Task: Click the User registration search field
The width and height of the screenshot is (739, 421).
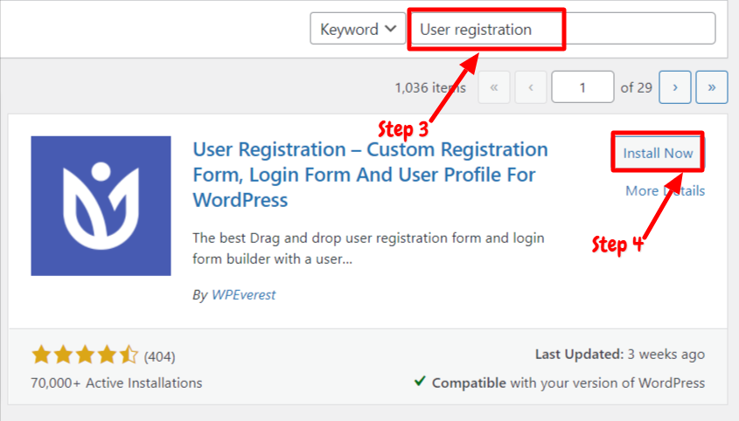Action: [563, 29]
